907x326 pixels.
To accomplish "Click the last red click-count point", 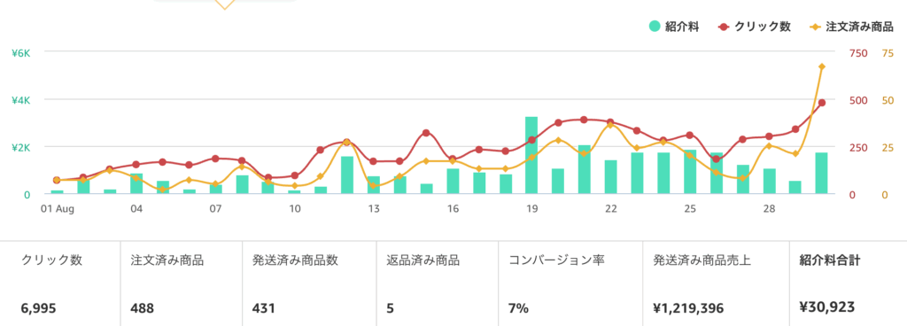I will [821, 103].
